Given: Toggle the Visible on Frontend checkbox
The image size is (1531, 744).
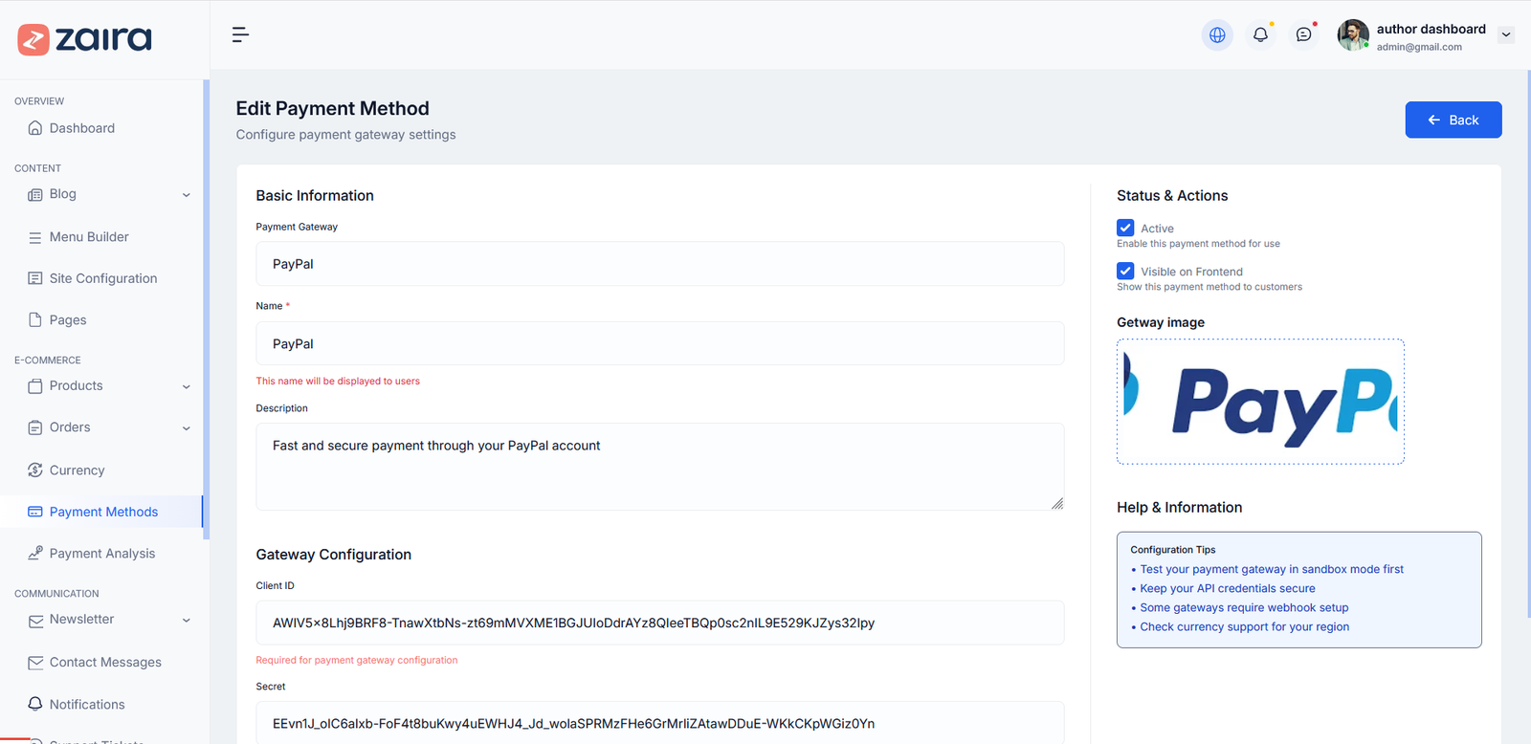Looking at the screenshot, I should pyautogui.click(x=1125, y=272).
